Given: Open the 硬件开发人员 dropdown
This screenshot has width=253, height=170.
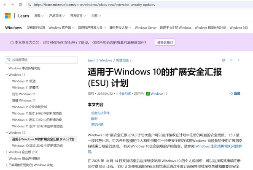Looking at the screenshot, I should (120, 27).
